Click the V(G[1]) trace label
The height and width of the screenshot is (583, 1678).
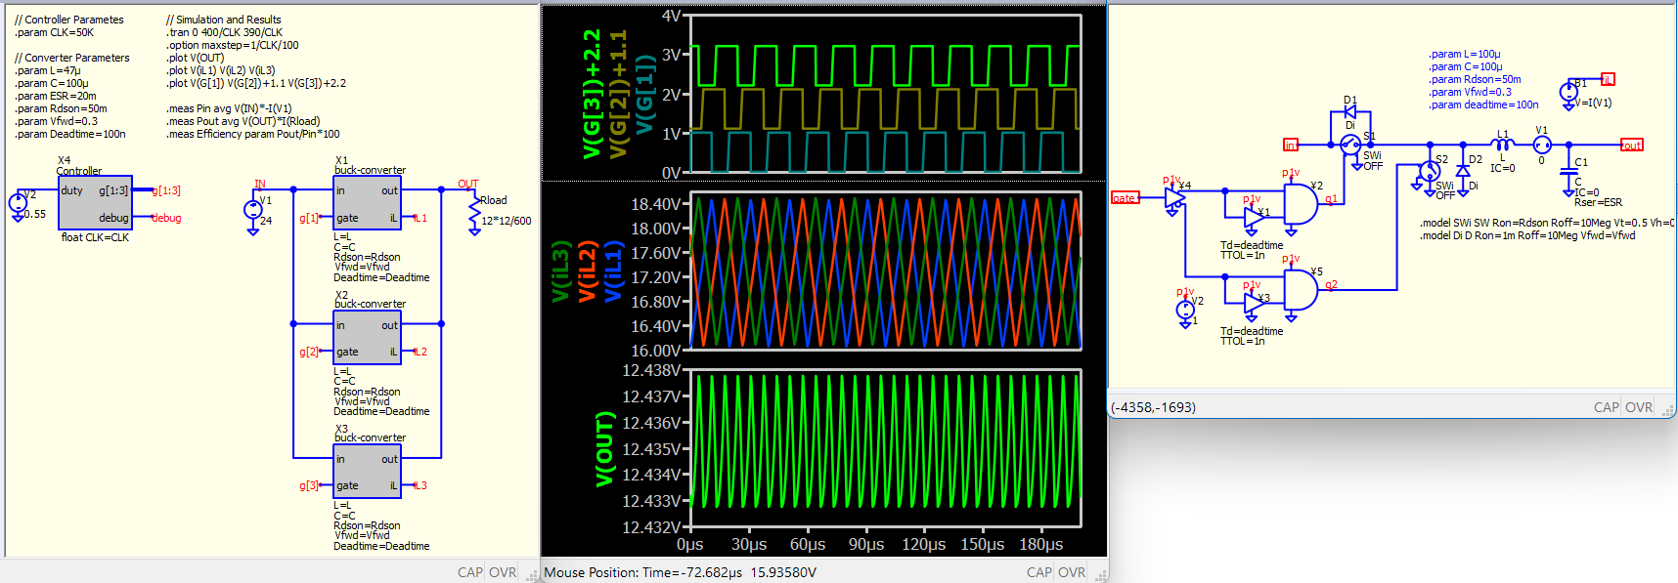644,93
